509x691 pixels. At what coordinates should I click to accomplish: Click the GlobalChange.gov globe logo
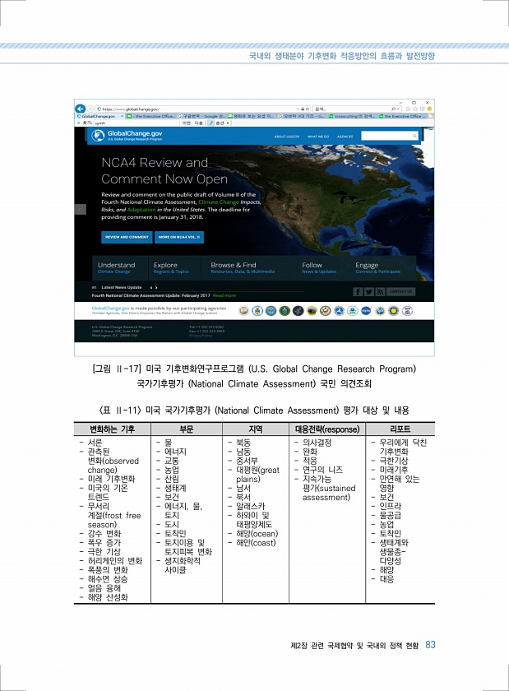(x=97, y=136)
